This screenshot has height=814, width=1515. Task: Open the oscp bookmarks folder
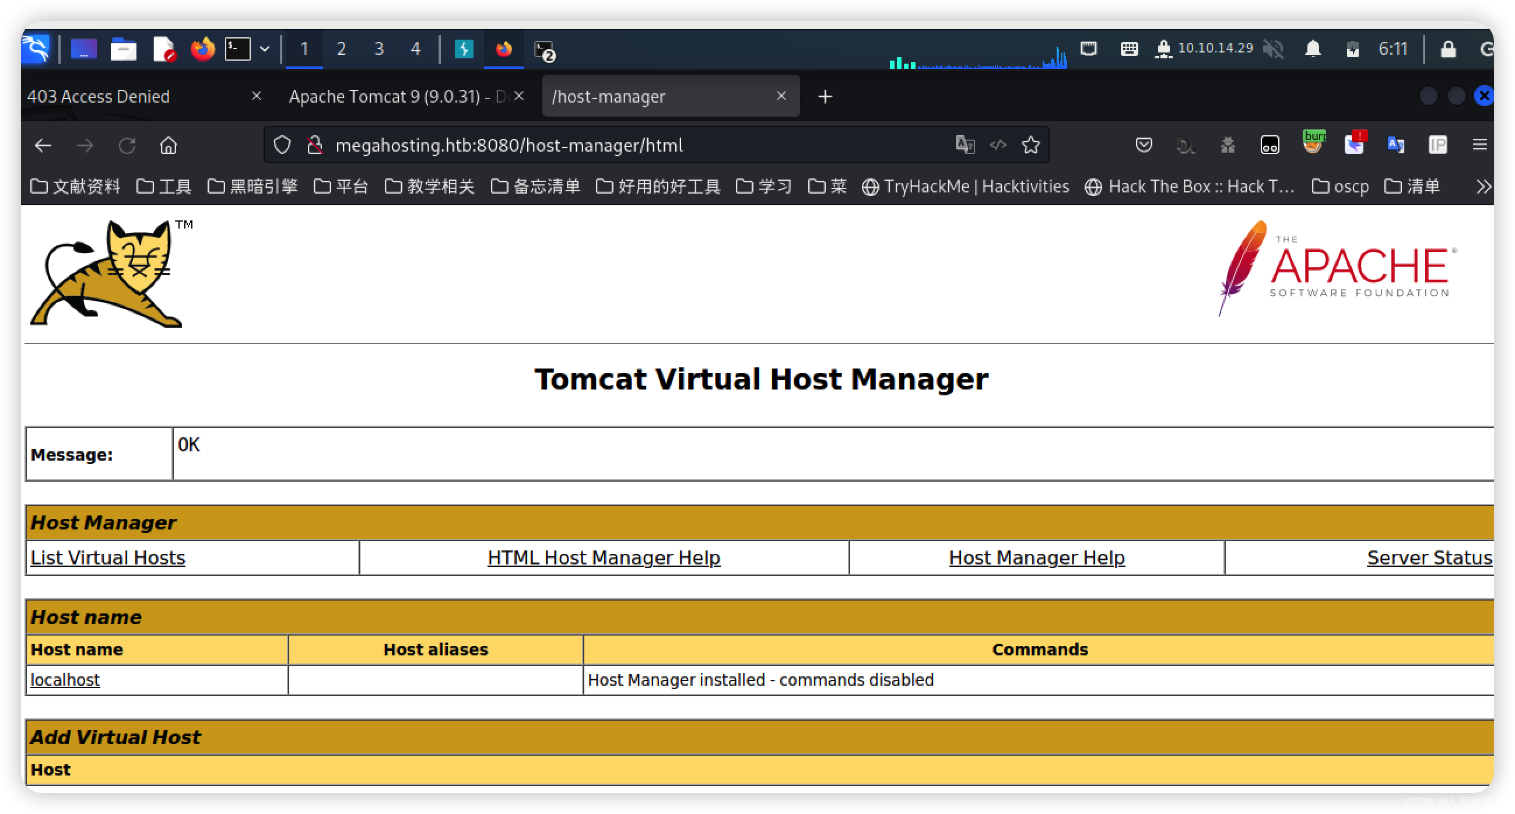pos(1340,187)
